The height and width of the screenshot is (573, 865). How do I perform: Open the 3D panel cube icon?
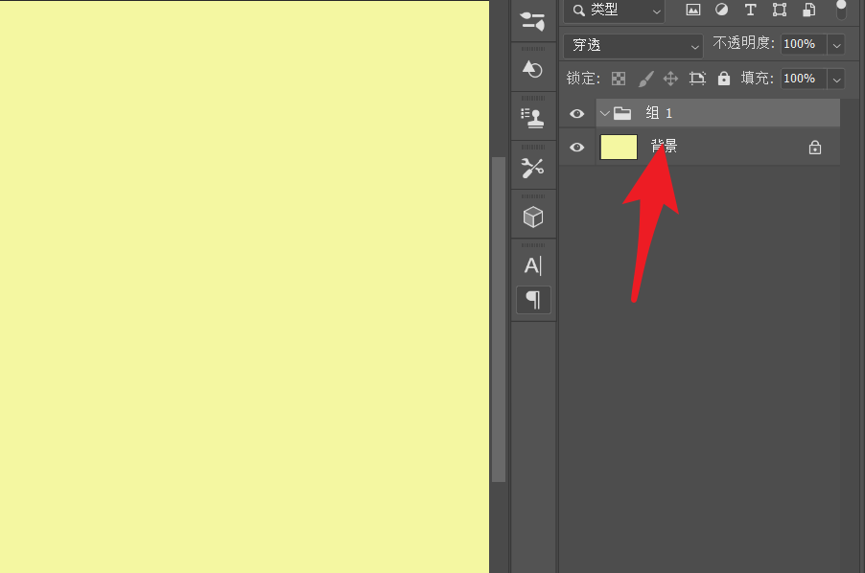pos(533,218)
